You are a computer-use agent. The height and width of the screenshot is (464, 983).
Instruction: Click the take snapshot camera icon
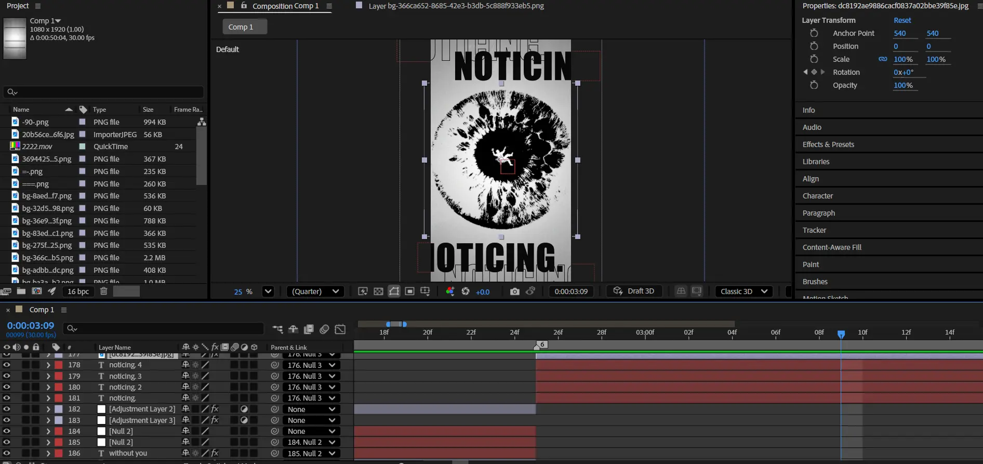[x=514, y=291]
